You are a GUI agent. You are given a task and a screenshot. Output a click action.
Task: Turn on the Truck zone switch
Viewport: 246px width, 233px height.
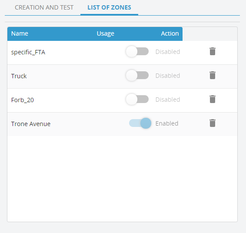[137, 75]
